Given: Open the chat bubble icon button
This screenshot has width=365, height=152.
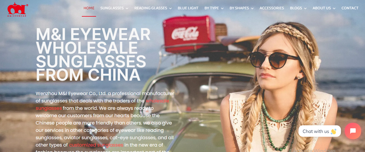Looking at the screenshot, I should (353, 131).
